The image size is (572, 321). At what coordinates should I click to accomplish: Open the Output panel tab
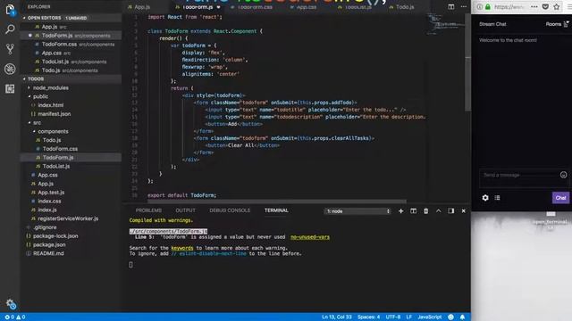(185, 210)
